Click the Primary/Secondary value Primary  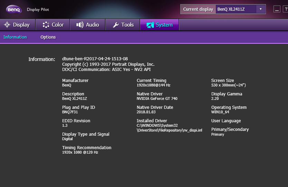218,134
